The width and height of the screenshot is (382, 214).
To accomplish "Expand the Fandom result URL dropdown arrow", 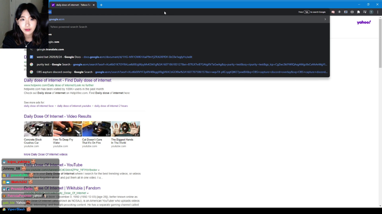I will pyautogui.click(x=88, y=193).
